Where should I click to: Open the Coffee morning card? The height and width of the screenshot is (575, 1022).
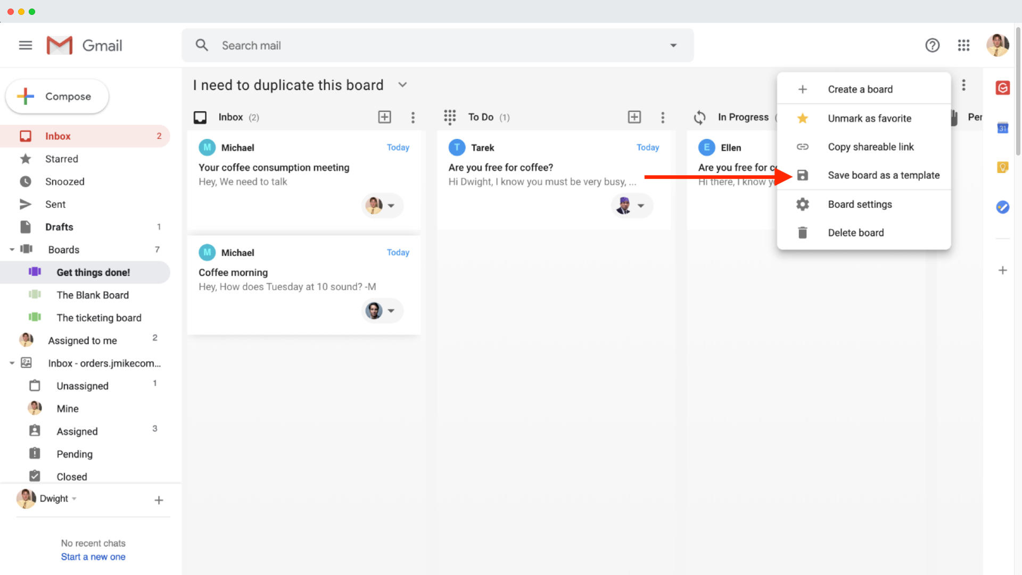pyautogui.click(x=304, y=285)
